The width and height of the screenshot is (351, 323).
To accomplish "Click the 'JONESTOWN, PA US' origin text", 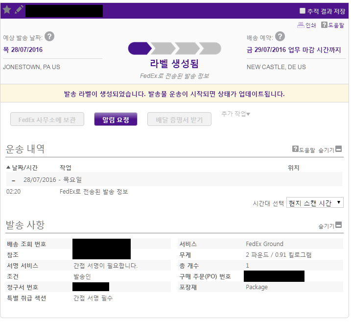I will coord(31,67).
